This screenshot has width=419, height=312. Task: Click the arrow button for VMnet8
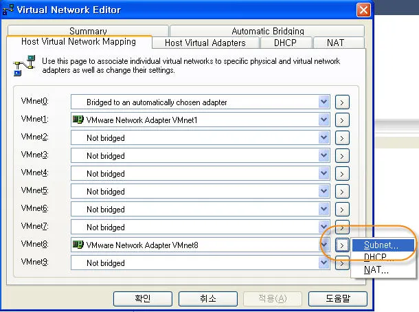(x=342, y=245)
